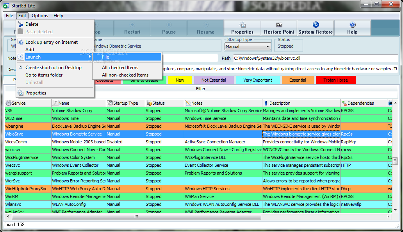Click the shortcut icon beside Create shortcut
This screenshot has width=403, height=232.
21,67
